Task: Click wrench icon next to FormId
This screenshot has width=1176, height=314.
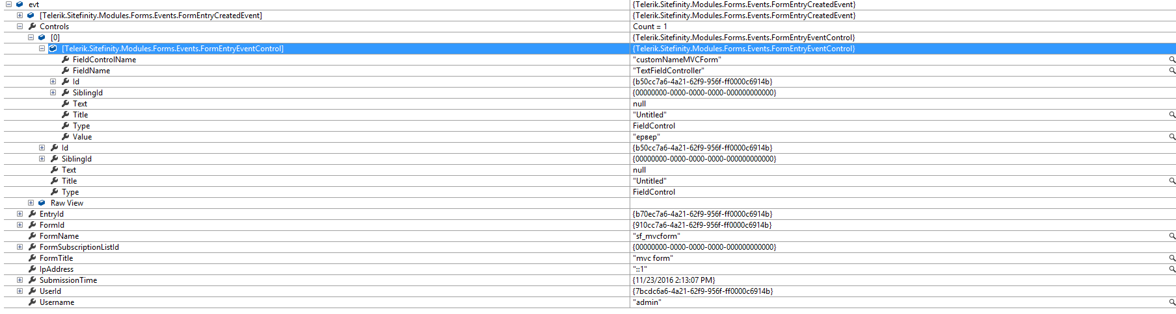Action: 32,225
